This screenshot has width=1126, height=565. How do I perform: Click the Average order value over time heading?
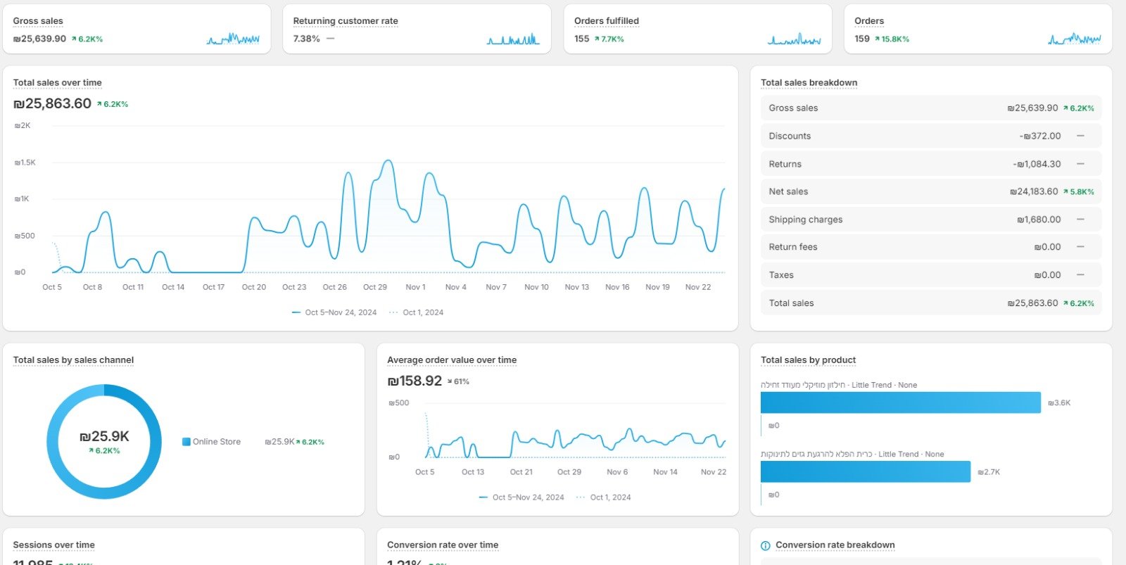click(x=451, y=360)
